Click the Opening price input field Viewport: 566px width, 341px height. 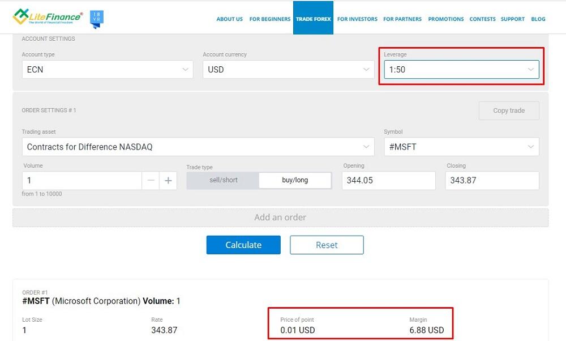(x=388, y=181)
